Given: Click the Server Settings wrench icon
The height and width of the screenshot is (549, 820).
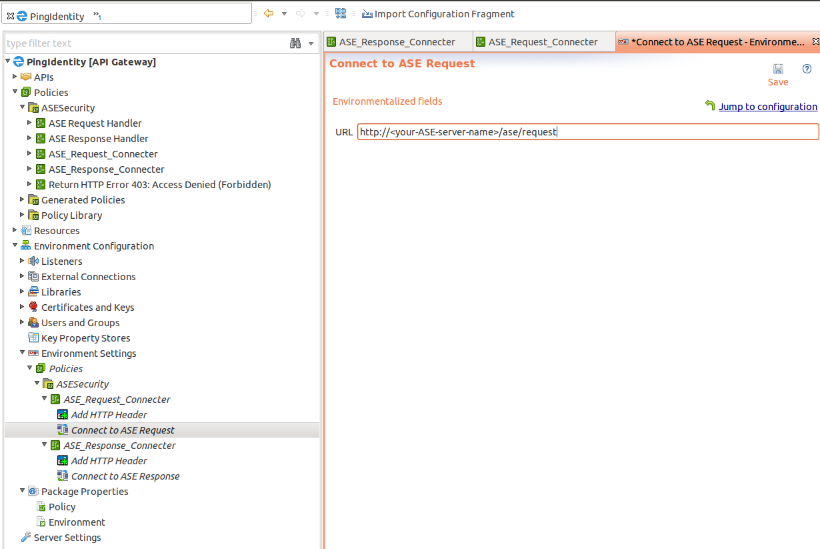Looking at the screenshot, I should (x=26, y=538).
